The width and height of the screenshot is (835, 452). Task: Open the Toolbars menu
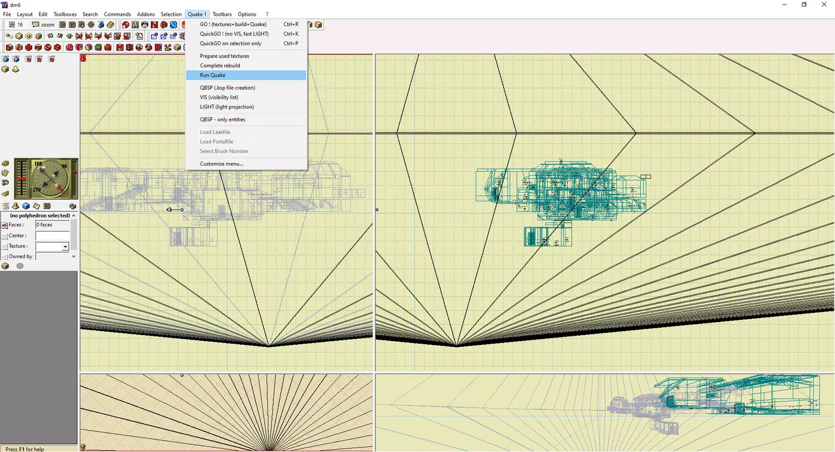tap(222, 14)
